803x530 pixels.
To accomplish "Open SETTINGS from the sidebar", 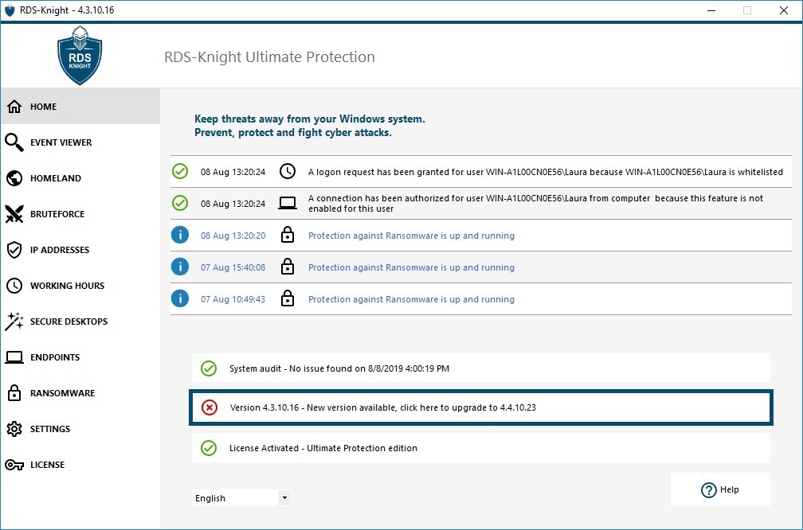I will coord(80,429).
